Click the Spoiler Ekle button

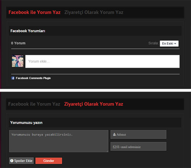point(21,161)
